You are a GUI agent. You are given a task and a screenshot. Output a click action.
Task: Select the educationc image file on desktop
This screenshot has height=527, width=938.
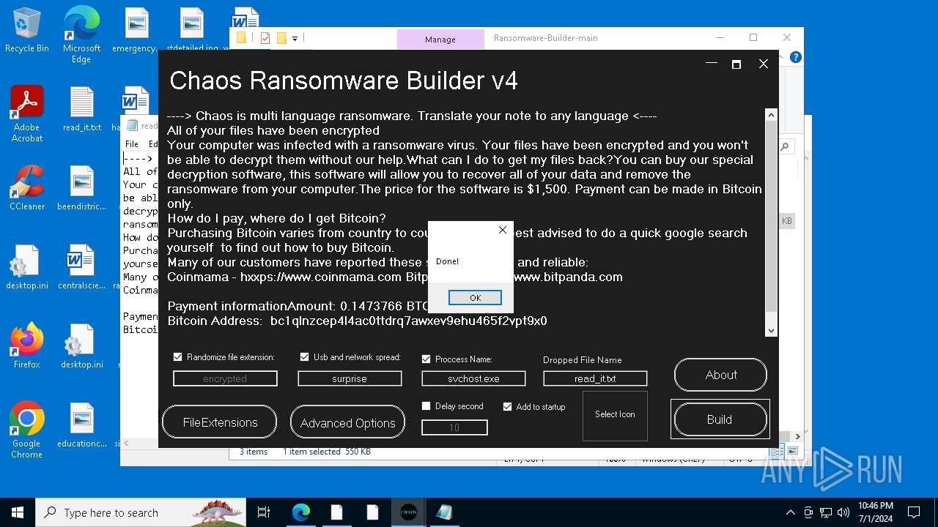[x=82, y=425]
